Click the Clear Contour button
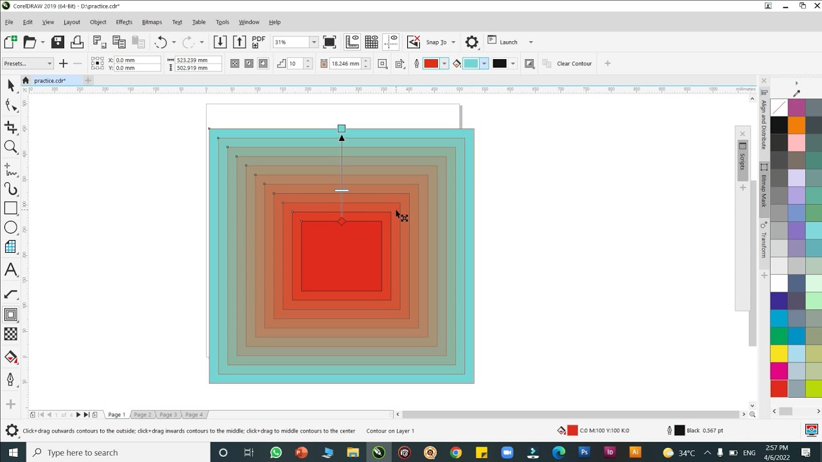The width and height of the screenshot is (822, 462). tap(574, 64)
